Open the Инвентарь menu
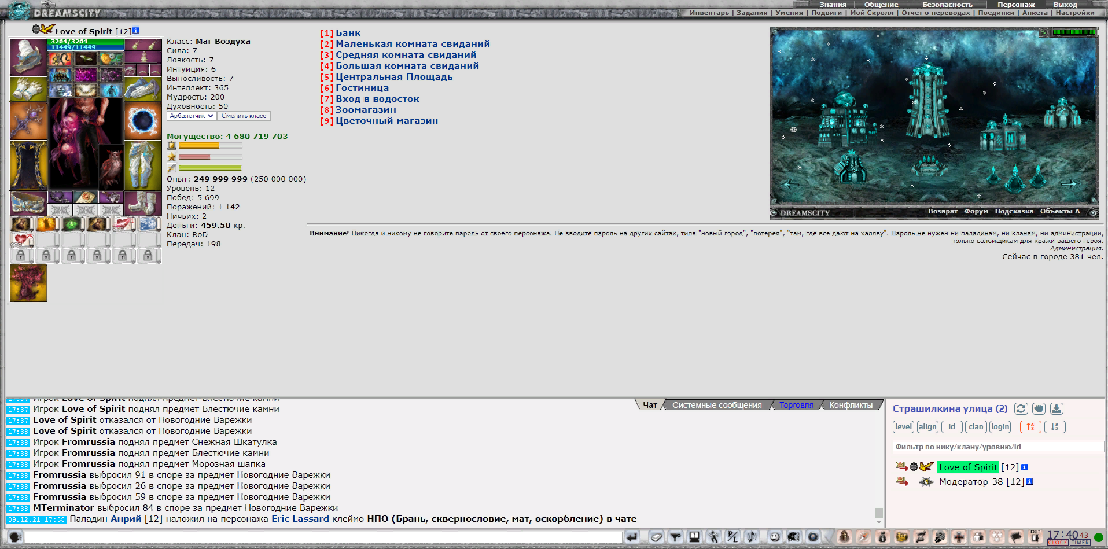This screenshot has height=549, width=1108. 709,13
